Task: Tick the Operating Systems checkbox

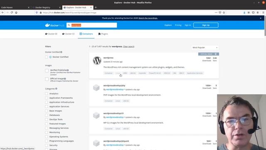Action: click(x=47, y=137)
